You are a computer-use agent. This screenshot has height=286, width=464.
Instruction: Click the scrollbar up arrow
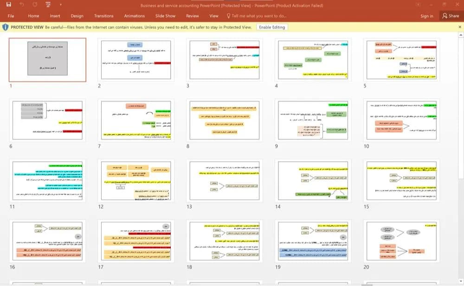click(461, 35)
